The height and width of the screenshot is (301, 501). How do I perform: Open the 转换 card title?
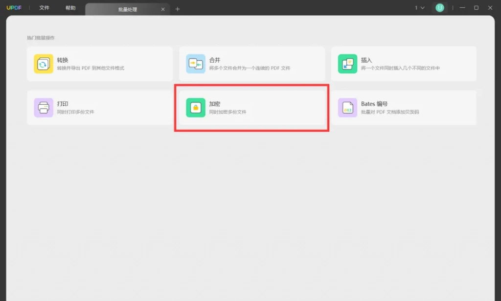63,60
